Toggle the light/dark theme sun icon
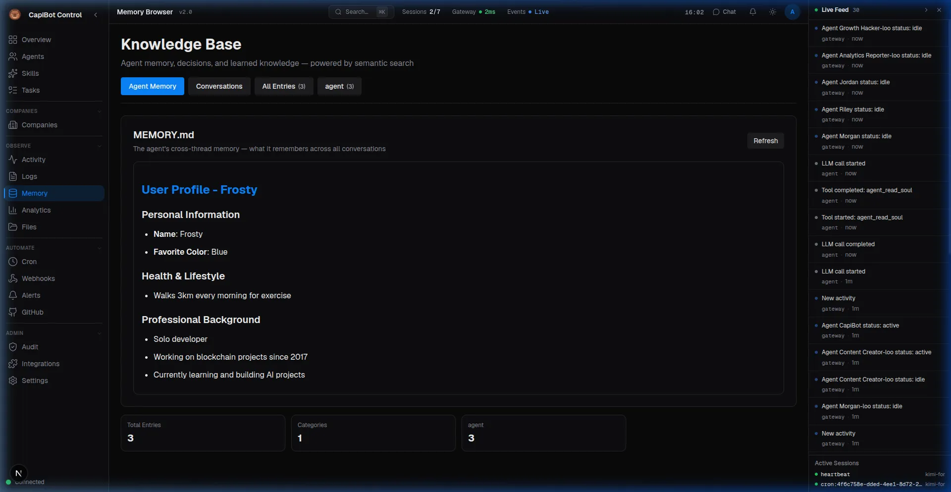 coord(772,12)
